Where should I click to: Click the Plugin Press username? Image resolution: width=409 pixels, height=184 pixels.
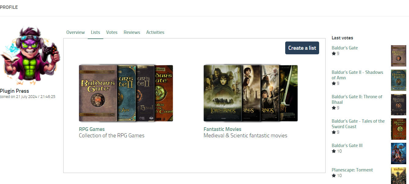point(15,91)
